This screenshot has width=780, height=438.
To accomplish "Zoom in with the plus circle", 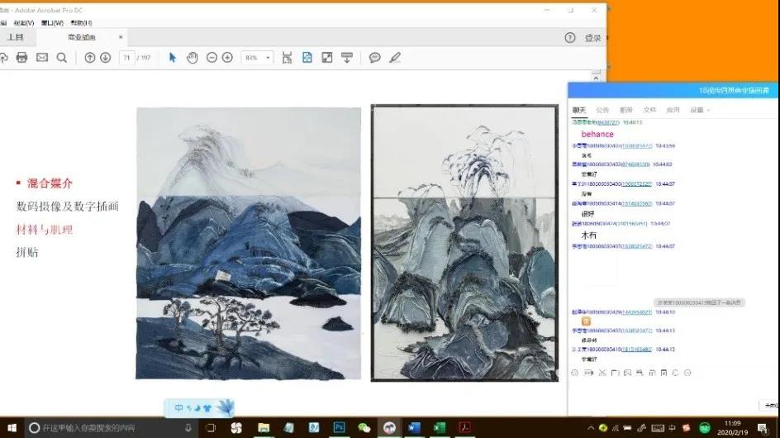I will point(227,58).
